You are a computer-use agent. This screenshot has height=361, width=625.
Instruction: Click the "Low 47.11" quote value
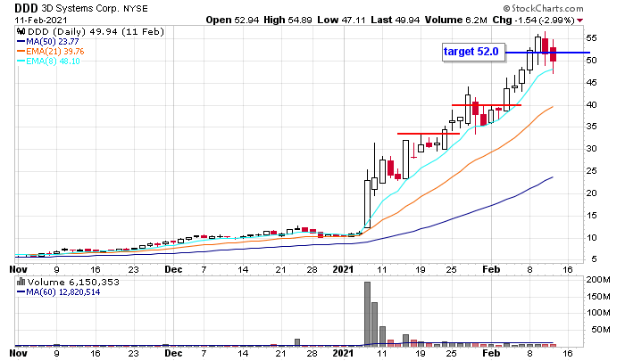(341, 20)
